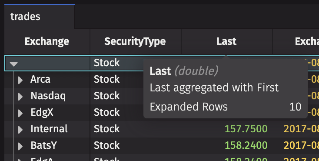Image resolution: width=319 pixels, height=161 pixels.
Task: Click the Last column header
Action: tap(226, 41)
